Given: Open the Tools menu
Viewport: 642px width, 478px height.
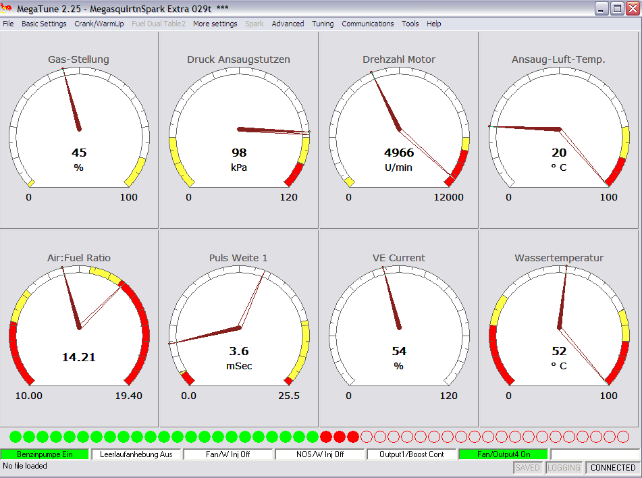Looking at the screenshot, I should click(410, 24).
